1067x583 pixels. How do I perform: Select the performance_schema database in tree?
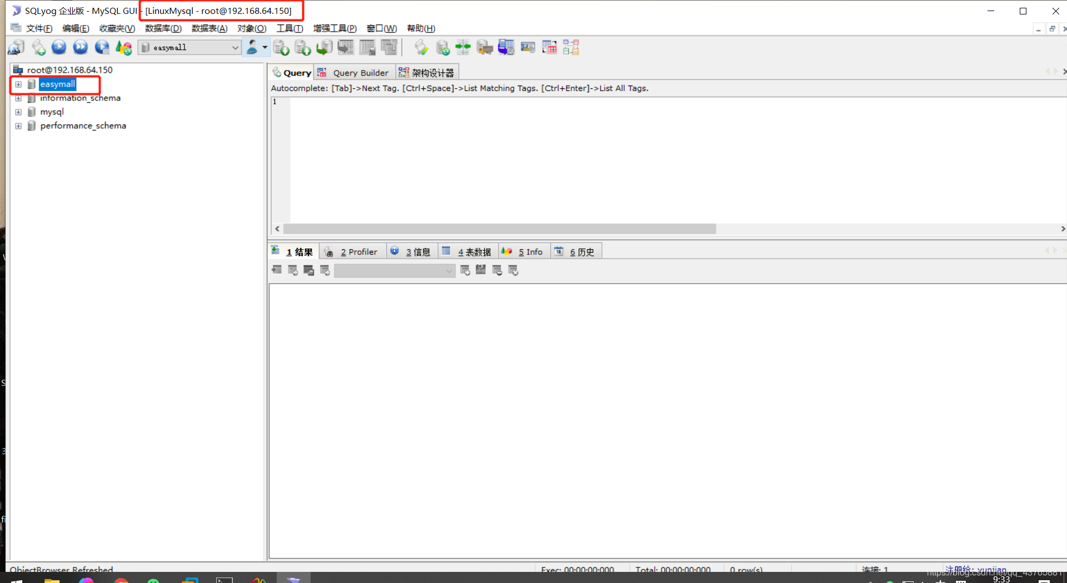[83, 126]
